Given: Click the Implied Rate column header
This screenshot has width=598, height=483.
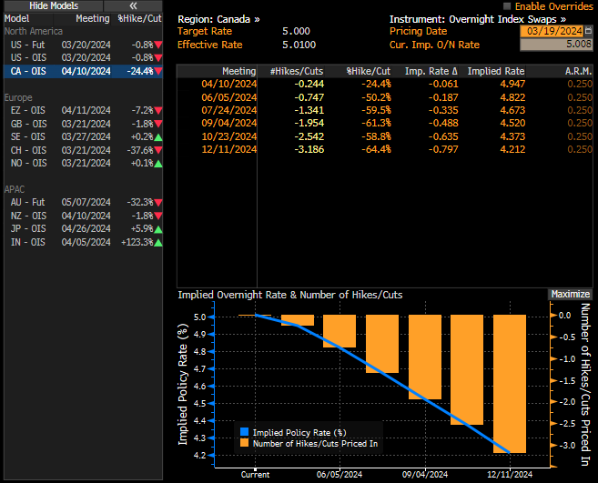Looking at the screenshot, I should (495, 71).
